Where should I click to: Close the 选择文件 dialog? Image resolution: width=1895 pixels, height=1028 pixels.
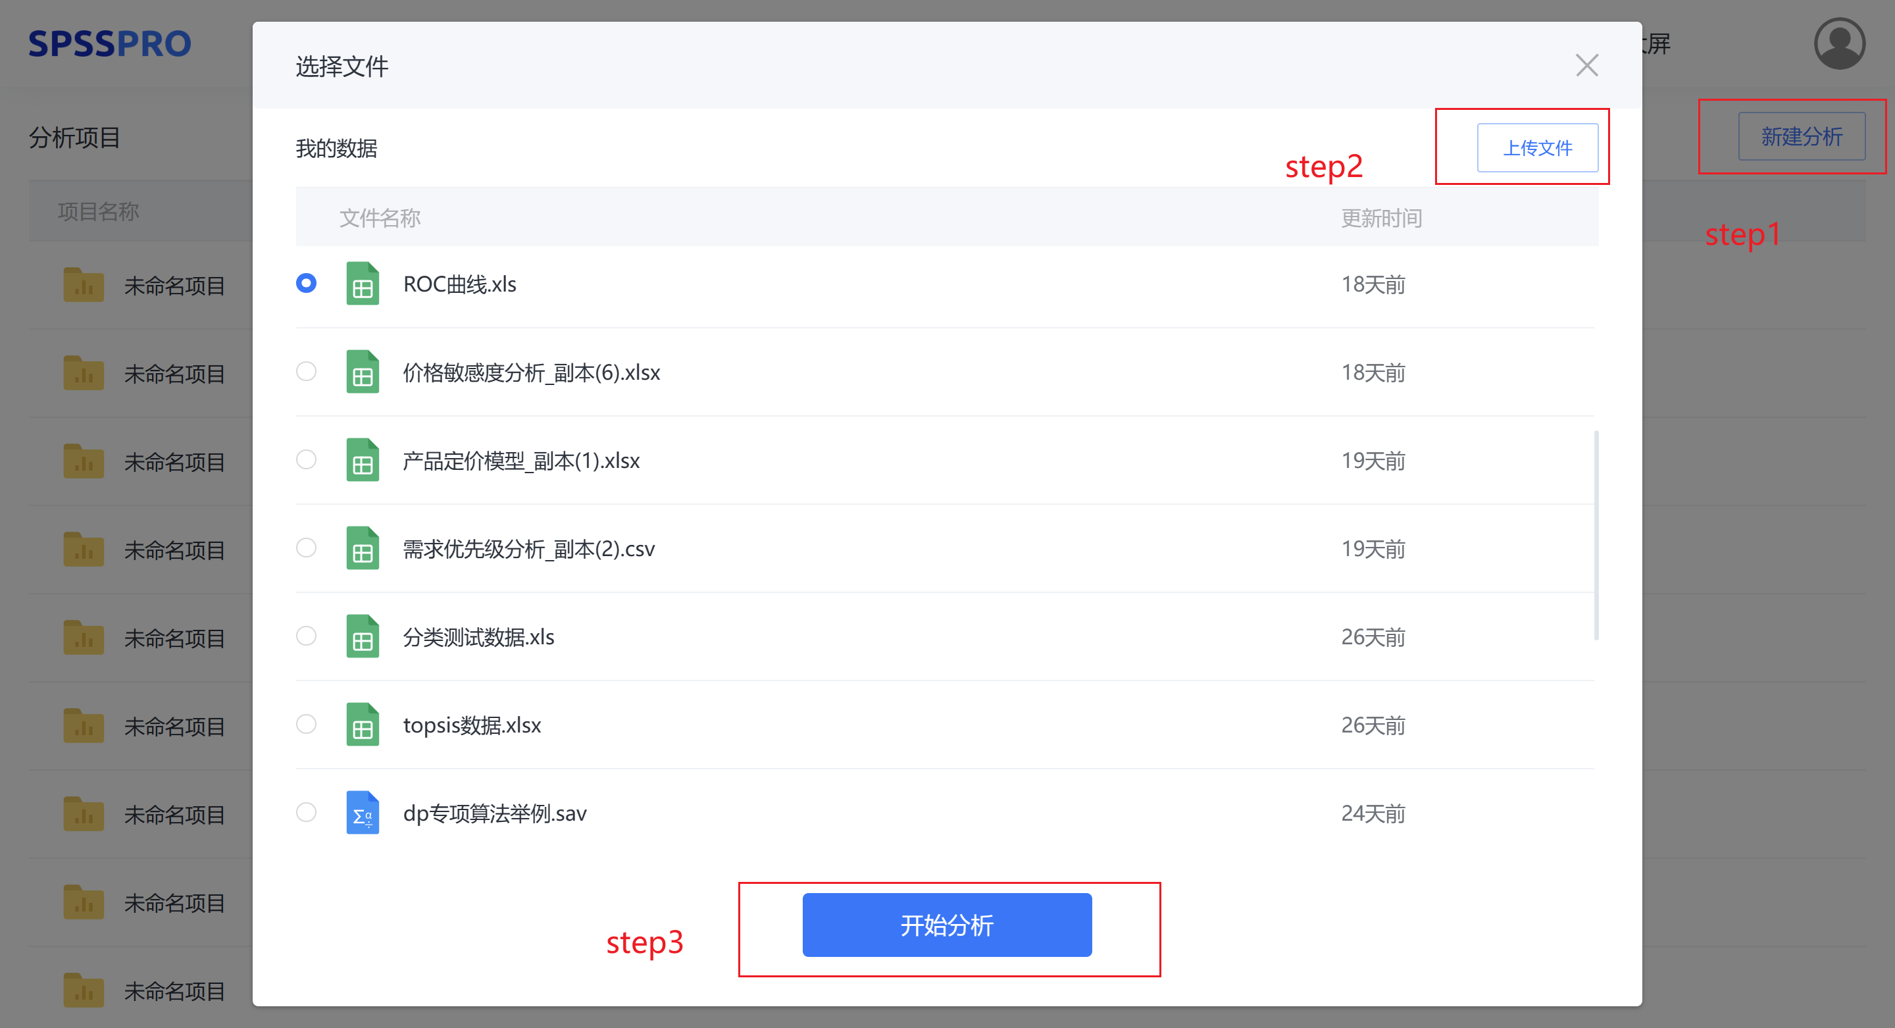coord(1587,66)
